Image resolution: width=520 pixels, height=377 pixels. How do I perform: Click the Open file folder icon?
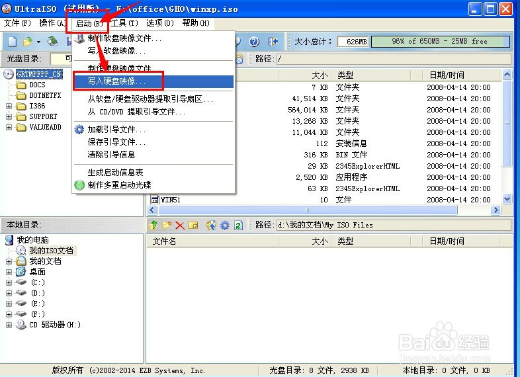tap(28, 42)
